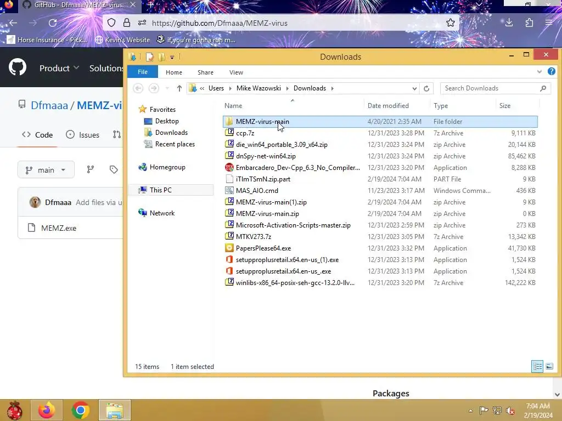This screenshot has width=562, height=421.
Task: Select Microsoft-Activation-Scripts-master.zip file name
Action: (x=293, y=225)
